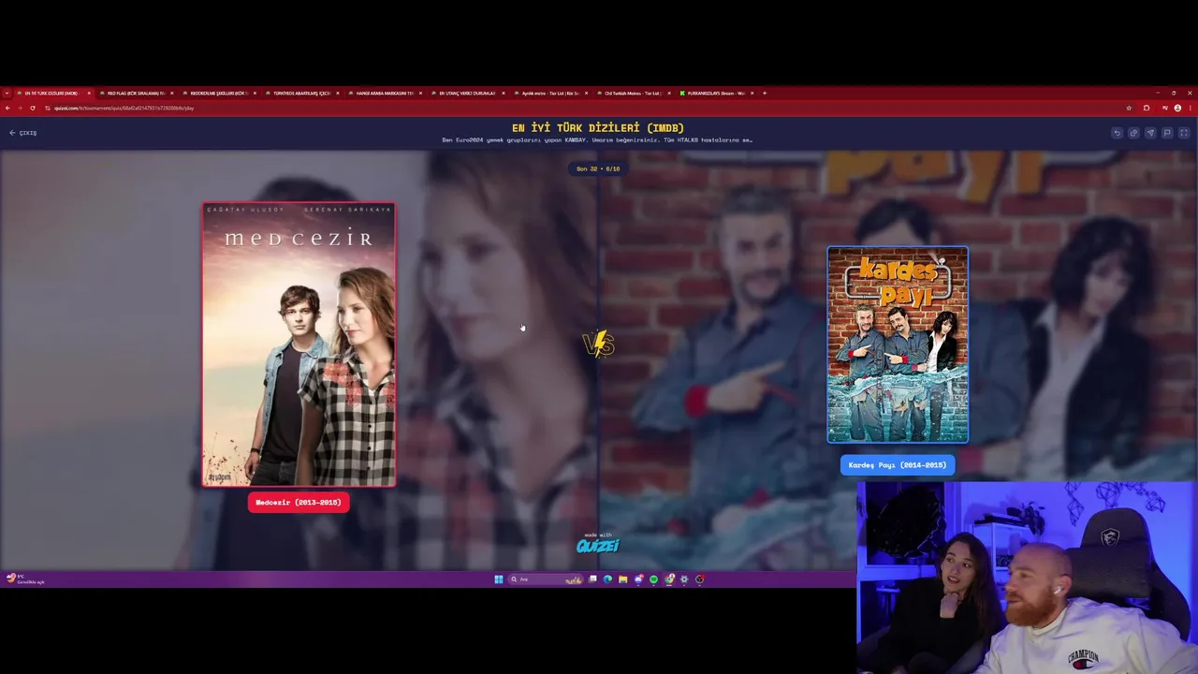Open the Settings gear in the taskbar
Image resolution: width=1198 pixels, height=674 pixels.
(x=684, y=579)
